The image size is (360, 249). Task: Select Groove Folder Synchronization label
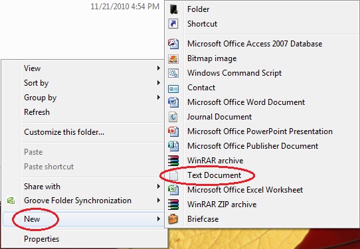pyautogui.click(x=78, y=201)
